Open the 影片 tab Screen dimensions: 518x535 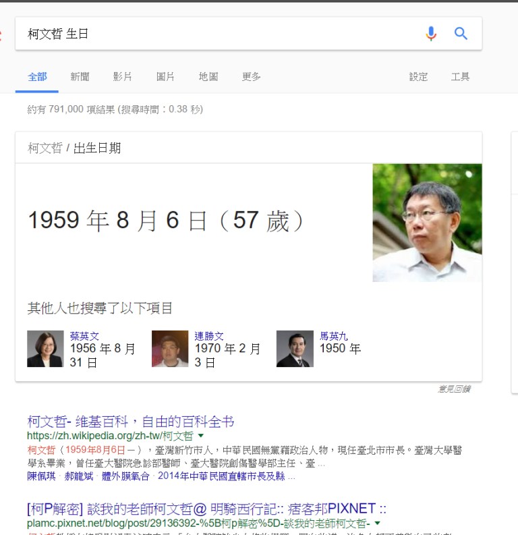click(123, 77)
